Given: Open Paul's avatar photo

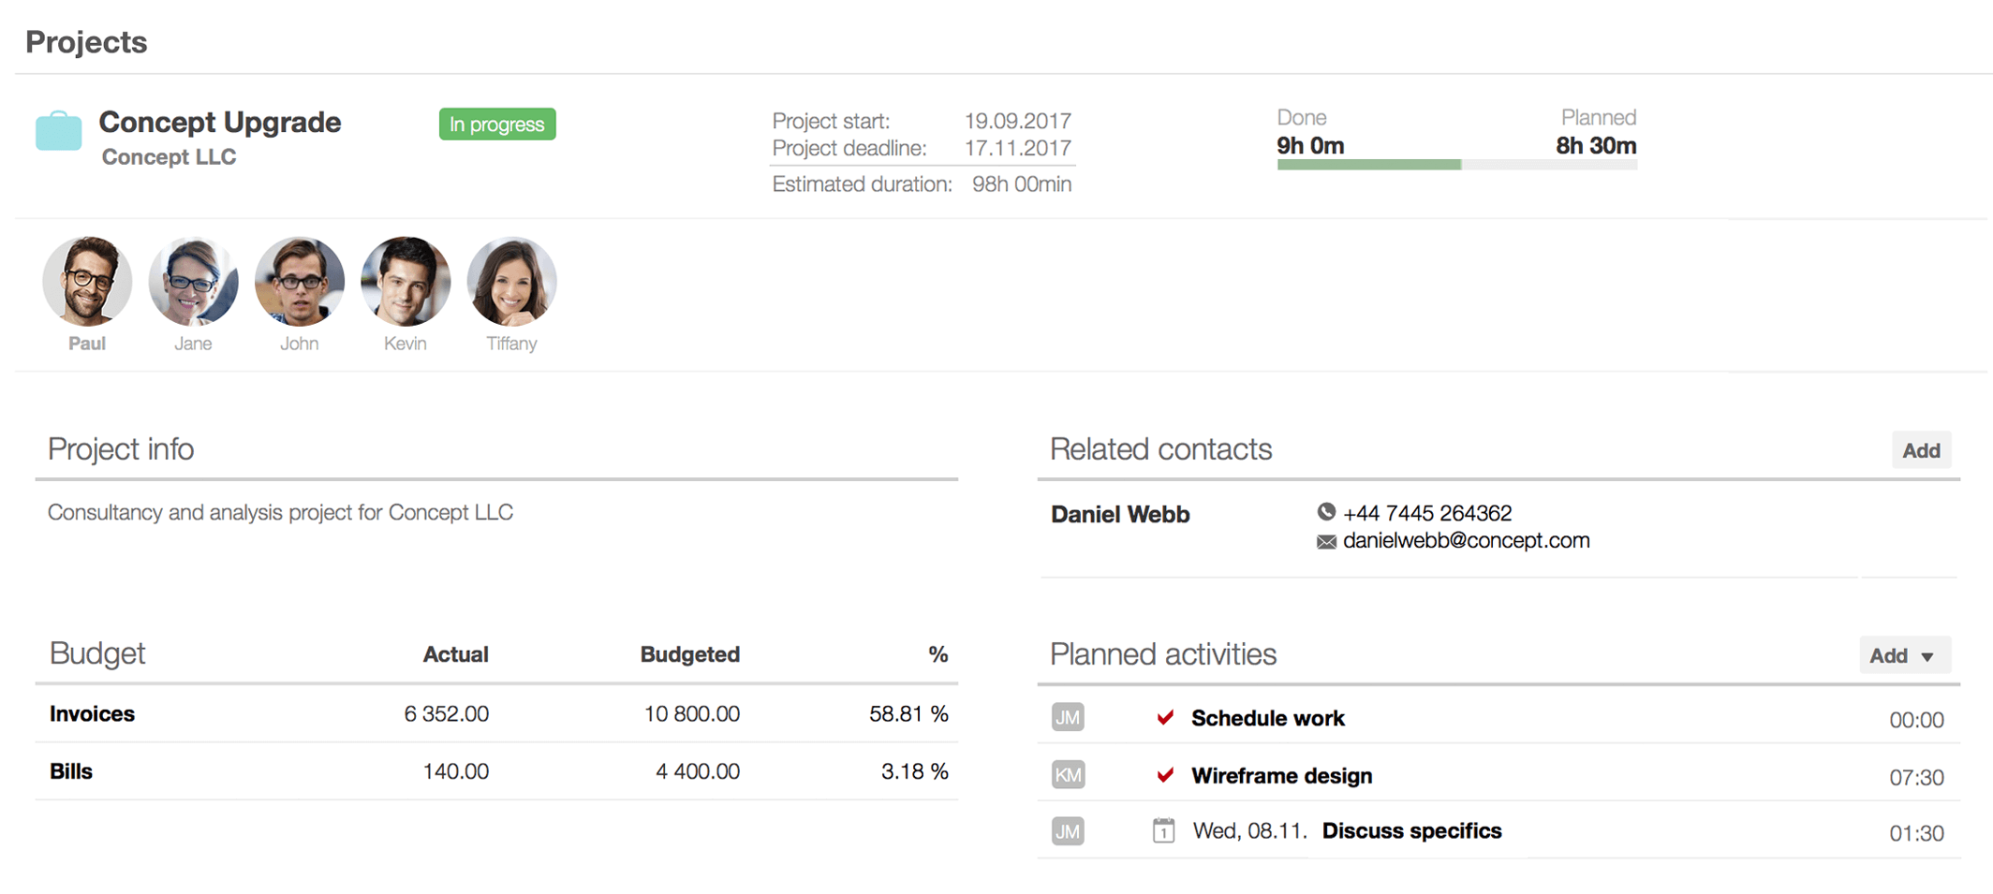Looking at the screenshot, I should point(87,281).
